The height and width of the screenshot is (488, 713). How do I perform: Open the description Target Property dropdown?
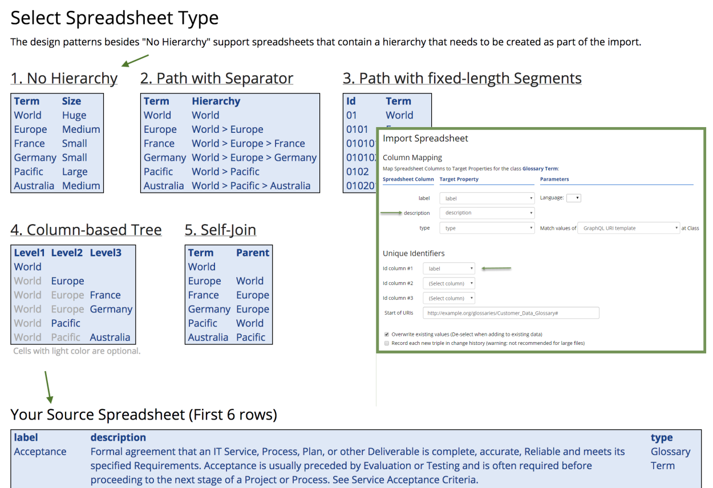(487, 213)
